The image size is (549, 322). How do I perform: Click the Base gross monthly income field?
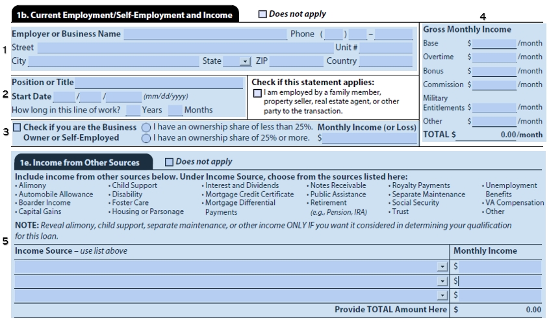point(494,44)
